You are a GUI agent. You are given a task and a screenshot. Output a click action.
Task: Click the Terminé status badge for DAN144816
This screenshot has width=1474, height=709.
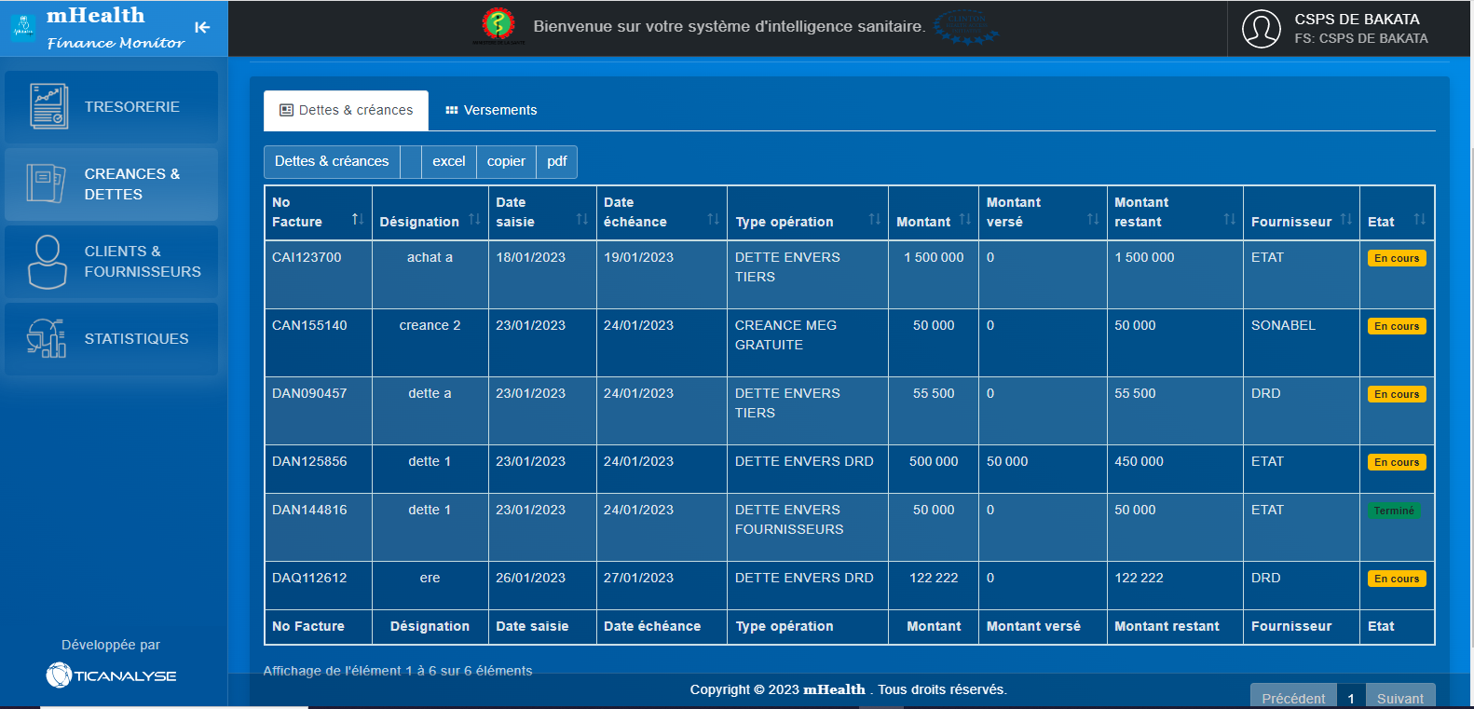(x=1394, y=511)
